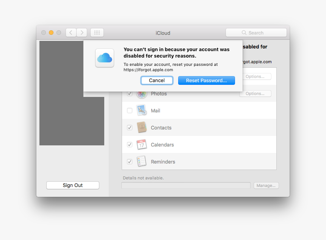
Task: Disable the Contacts checkbox
Action: pyautogui.click(x=130, y=127)
